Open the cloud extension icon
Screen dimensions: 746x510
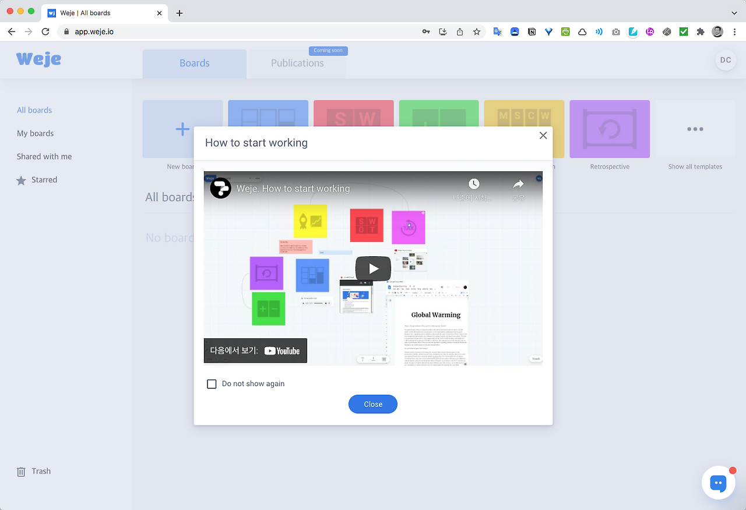[582, 32]
